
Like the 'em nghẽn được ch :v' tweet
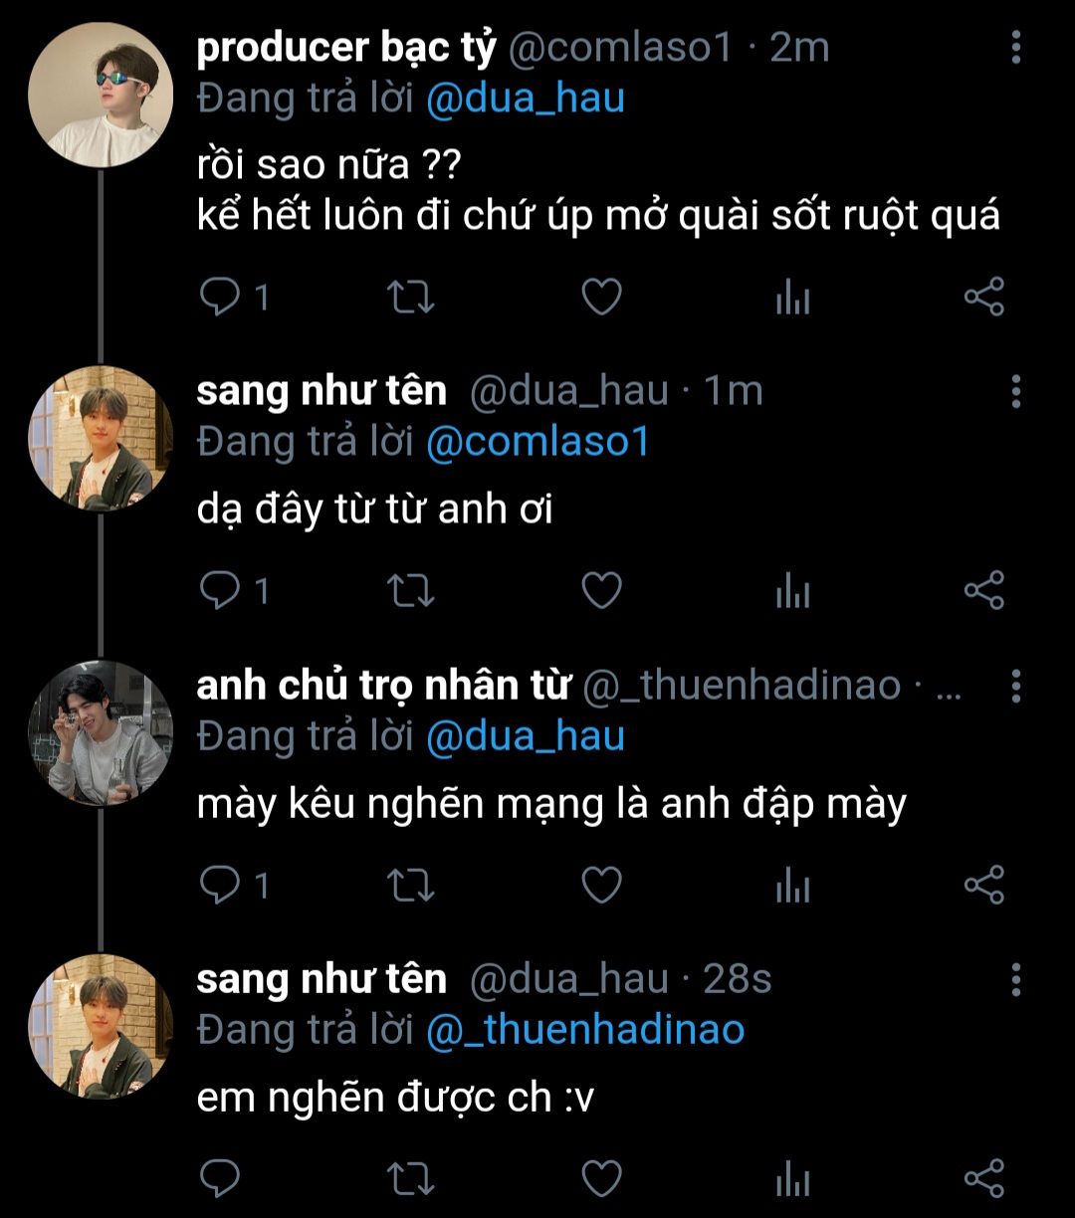(x=601, y=1178)
